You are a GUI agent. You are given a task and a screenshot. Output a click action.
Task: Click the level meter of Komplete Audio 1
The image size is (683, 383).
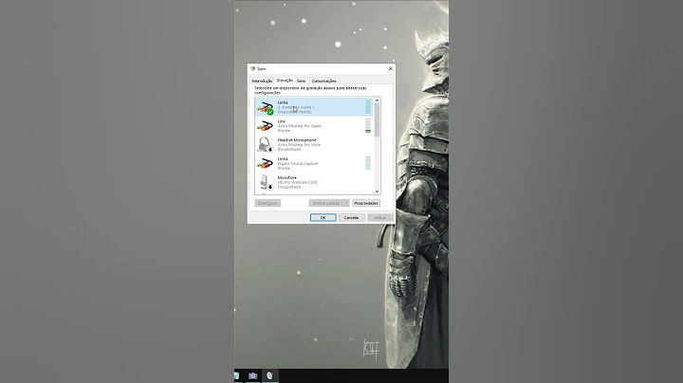point(368,106)
